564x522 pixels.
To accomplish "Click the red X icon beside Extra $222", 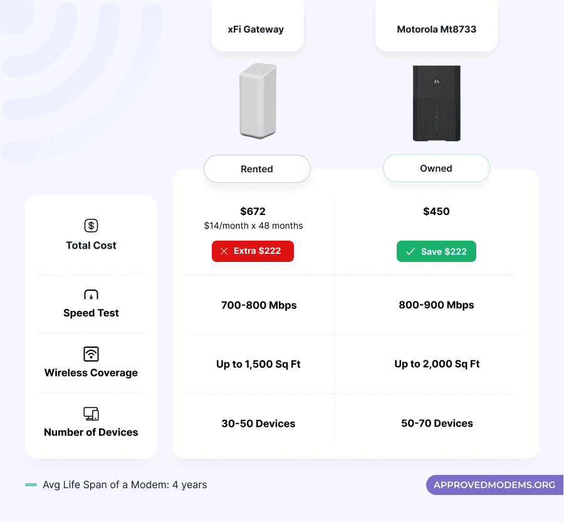I will coord(224,251).
